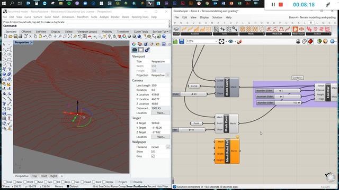The height and width of the screenshot is (190, 339).
Task: Pause the screen recording
Action: pyautogui.click(x=273, y=5)
